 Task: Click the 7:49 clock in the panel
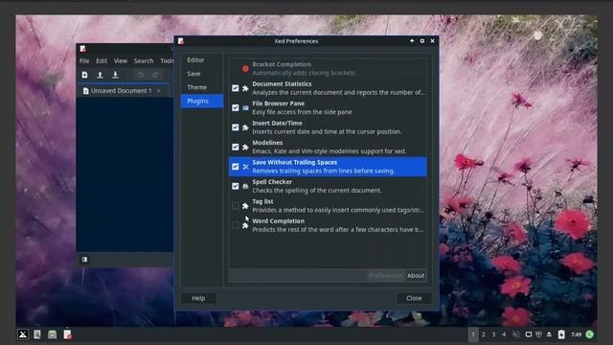tap(576, 334)
